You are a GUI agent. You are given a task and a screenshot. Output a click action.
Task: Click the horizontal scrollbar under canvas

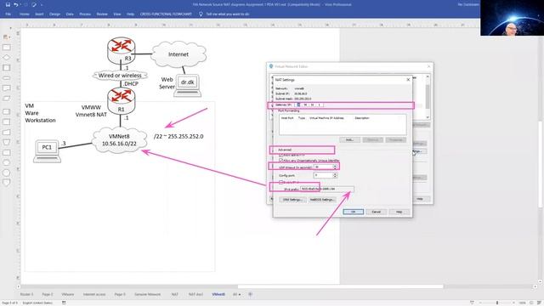pyautogui.click(x=340, y=286)
